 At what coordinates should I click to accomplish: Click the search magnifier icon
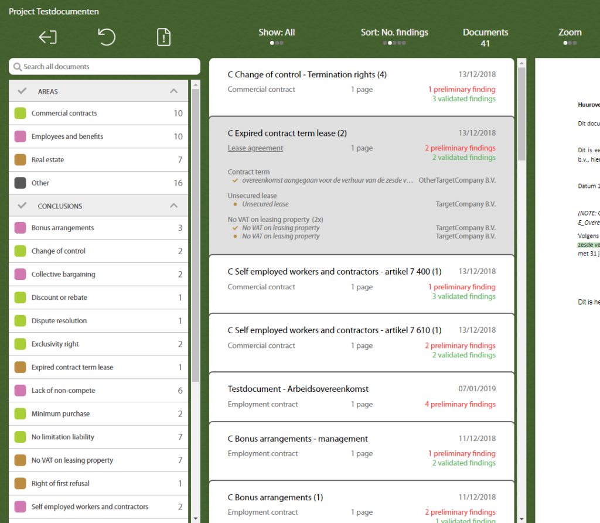coord(17,67)
